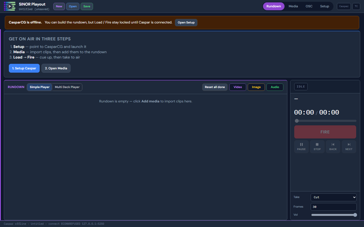Switch to the Rundown tab
The image size is (364, 227).
tap(274, 6)
